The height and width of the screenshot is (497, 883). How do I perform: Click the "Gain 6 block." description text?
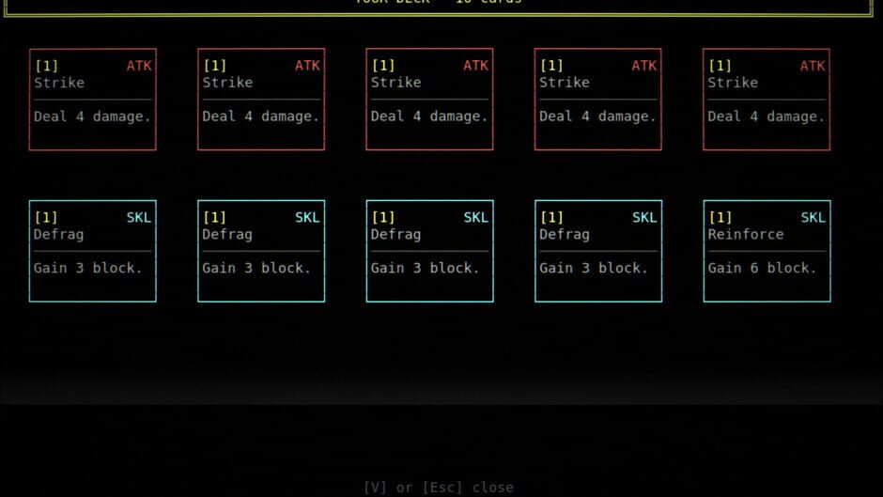[762, 268]
